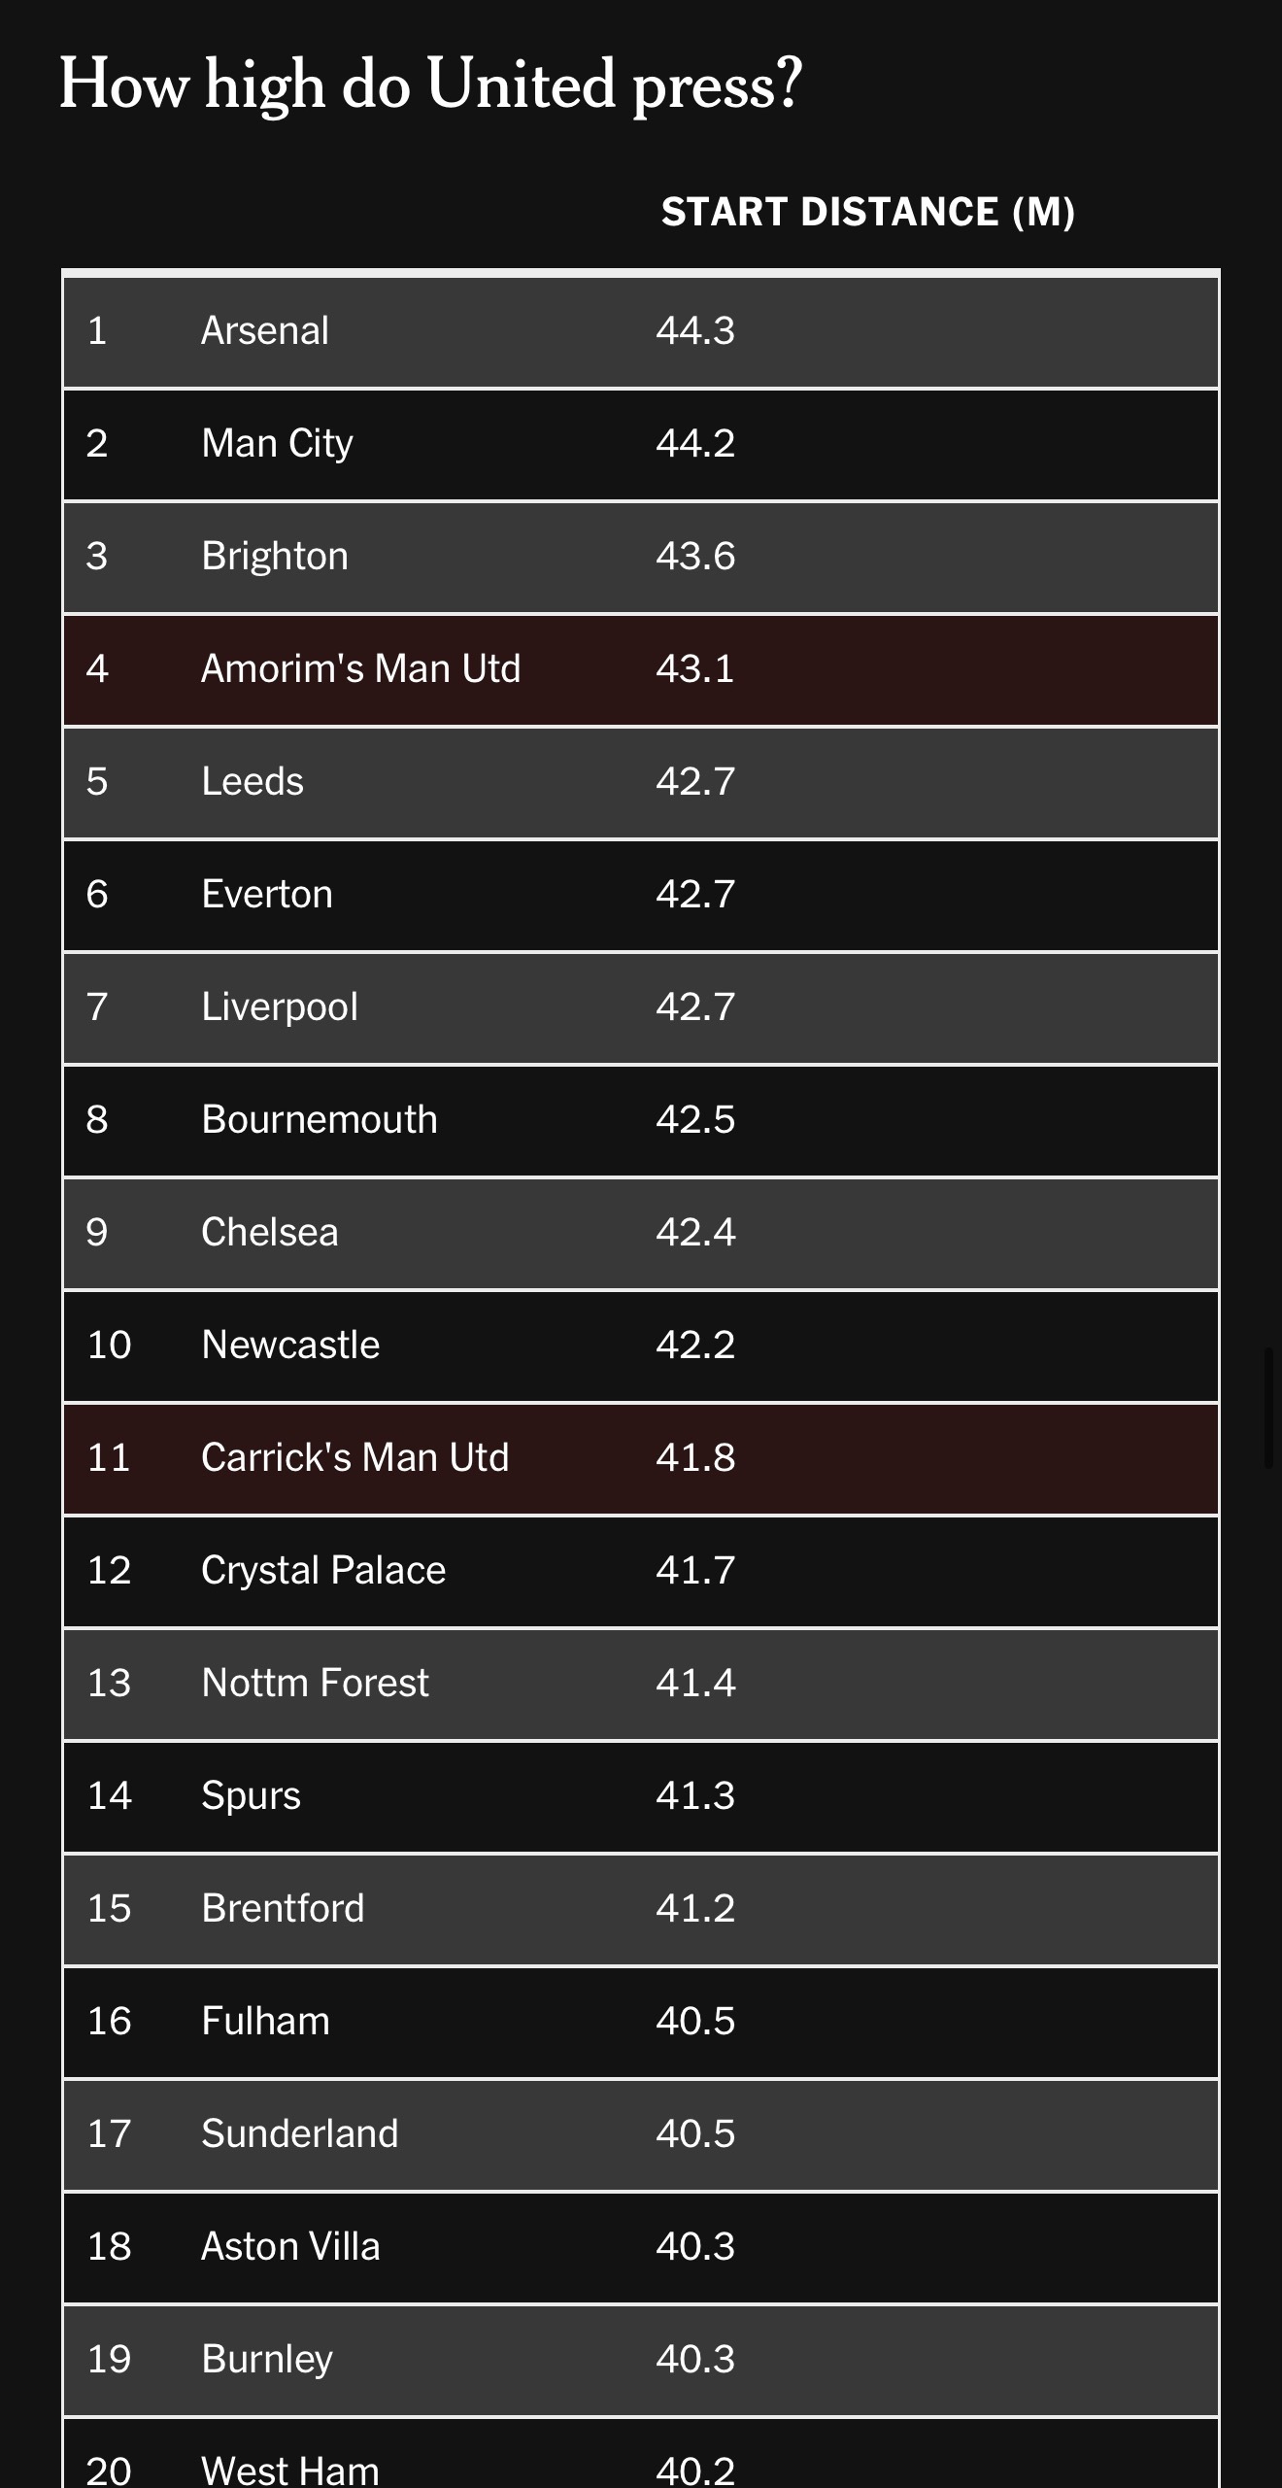Click the page scrollbar thumb
Image resolution: width=1282 pixels, height=2488 pixels.
pyautogui.click(x=1268, y=1408)
